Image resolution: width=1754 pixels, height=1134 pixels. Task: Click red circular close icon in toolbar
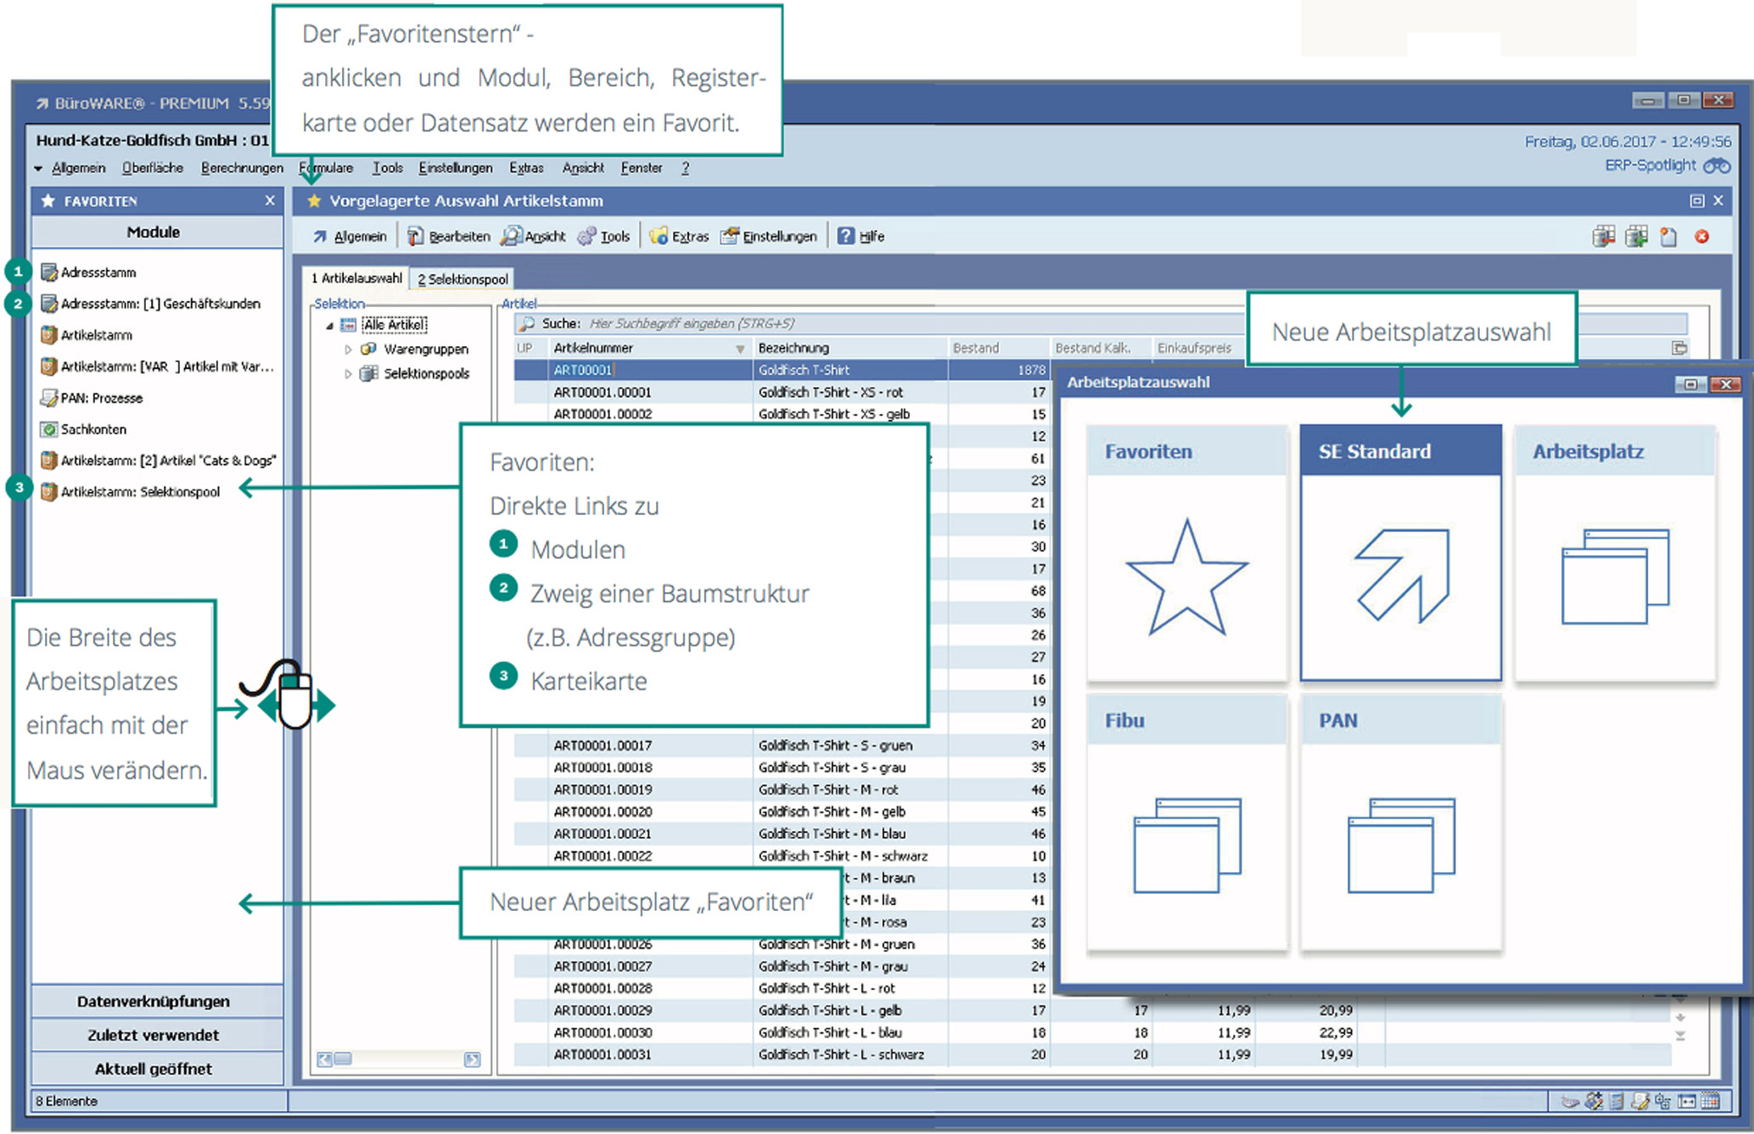[1701, 237]
